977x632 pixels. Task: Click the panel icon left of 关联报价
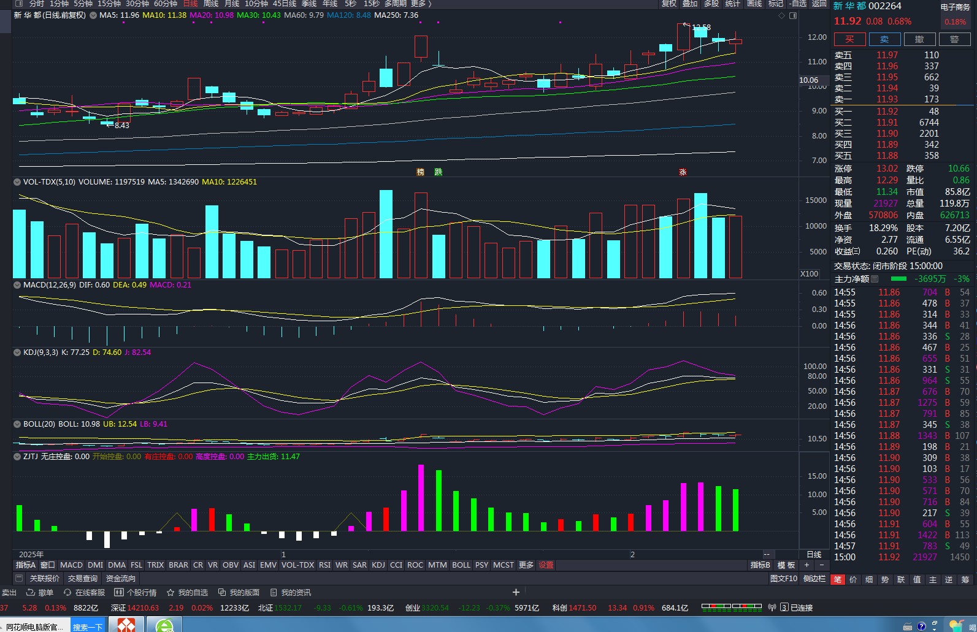tap(19, 578)
